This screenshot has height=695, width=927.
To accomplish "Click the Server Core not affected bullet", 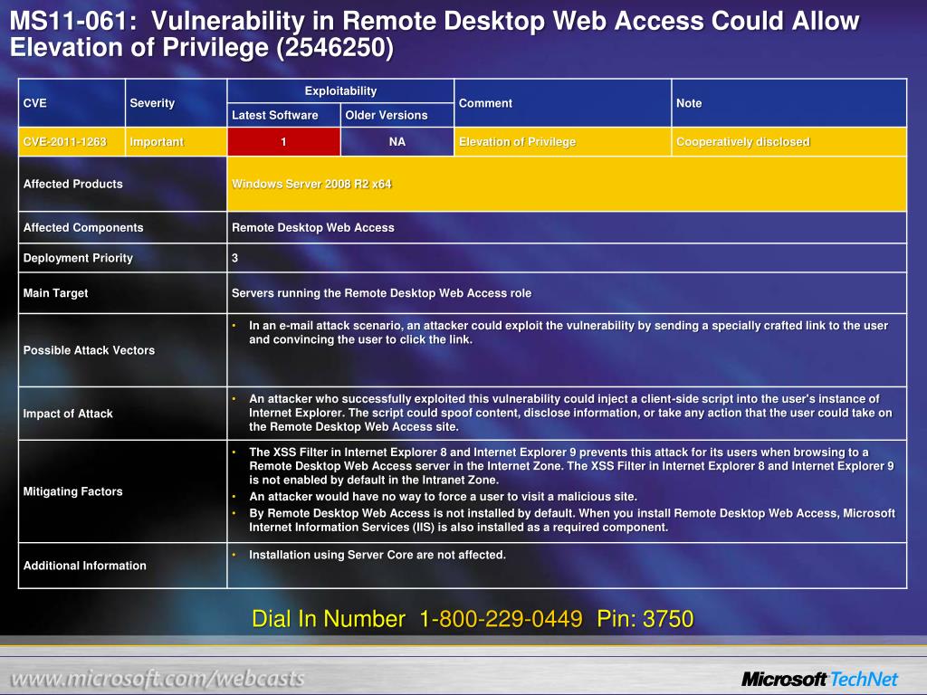I will tap(377, 555).
